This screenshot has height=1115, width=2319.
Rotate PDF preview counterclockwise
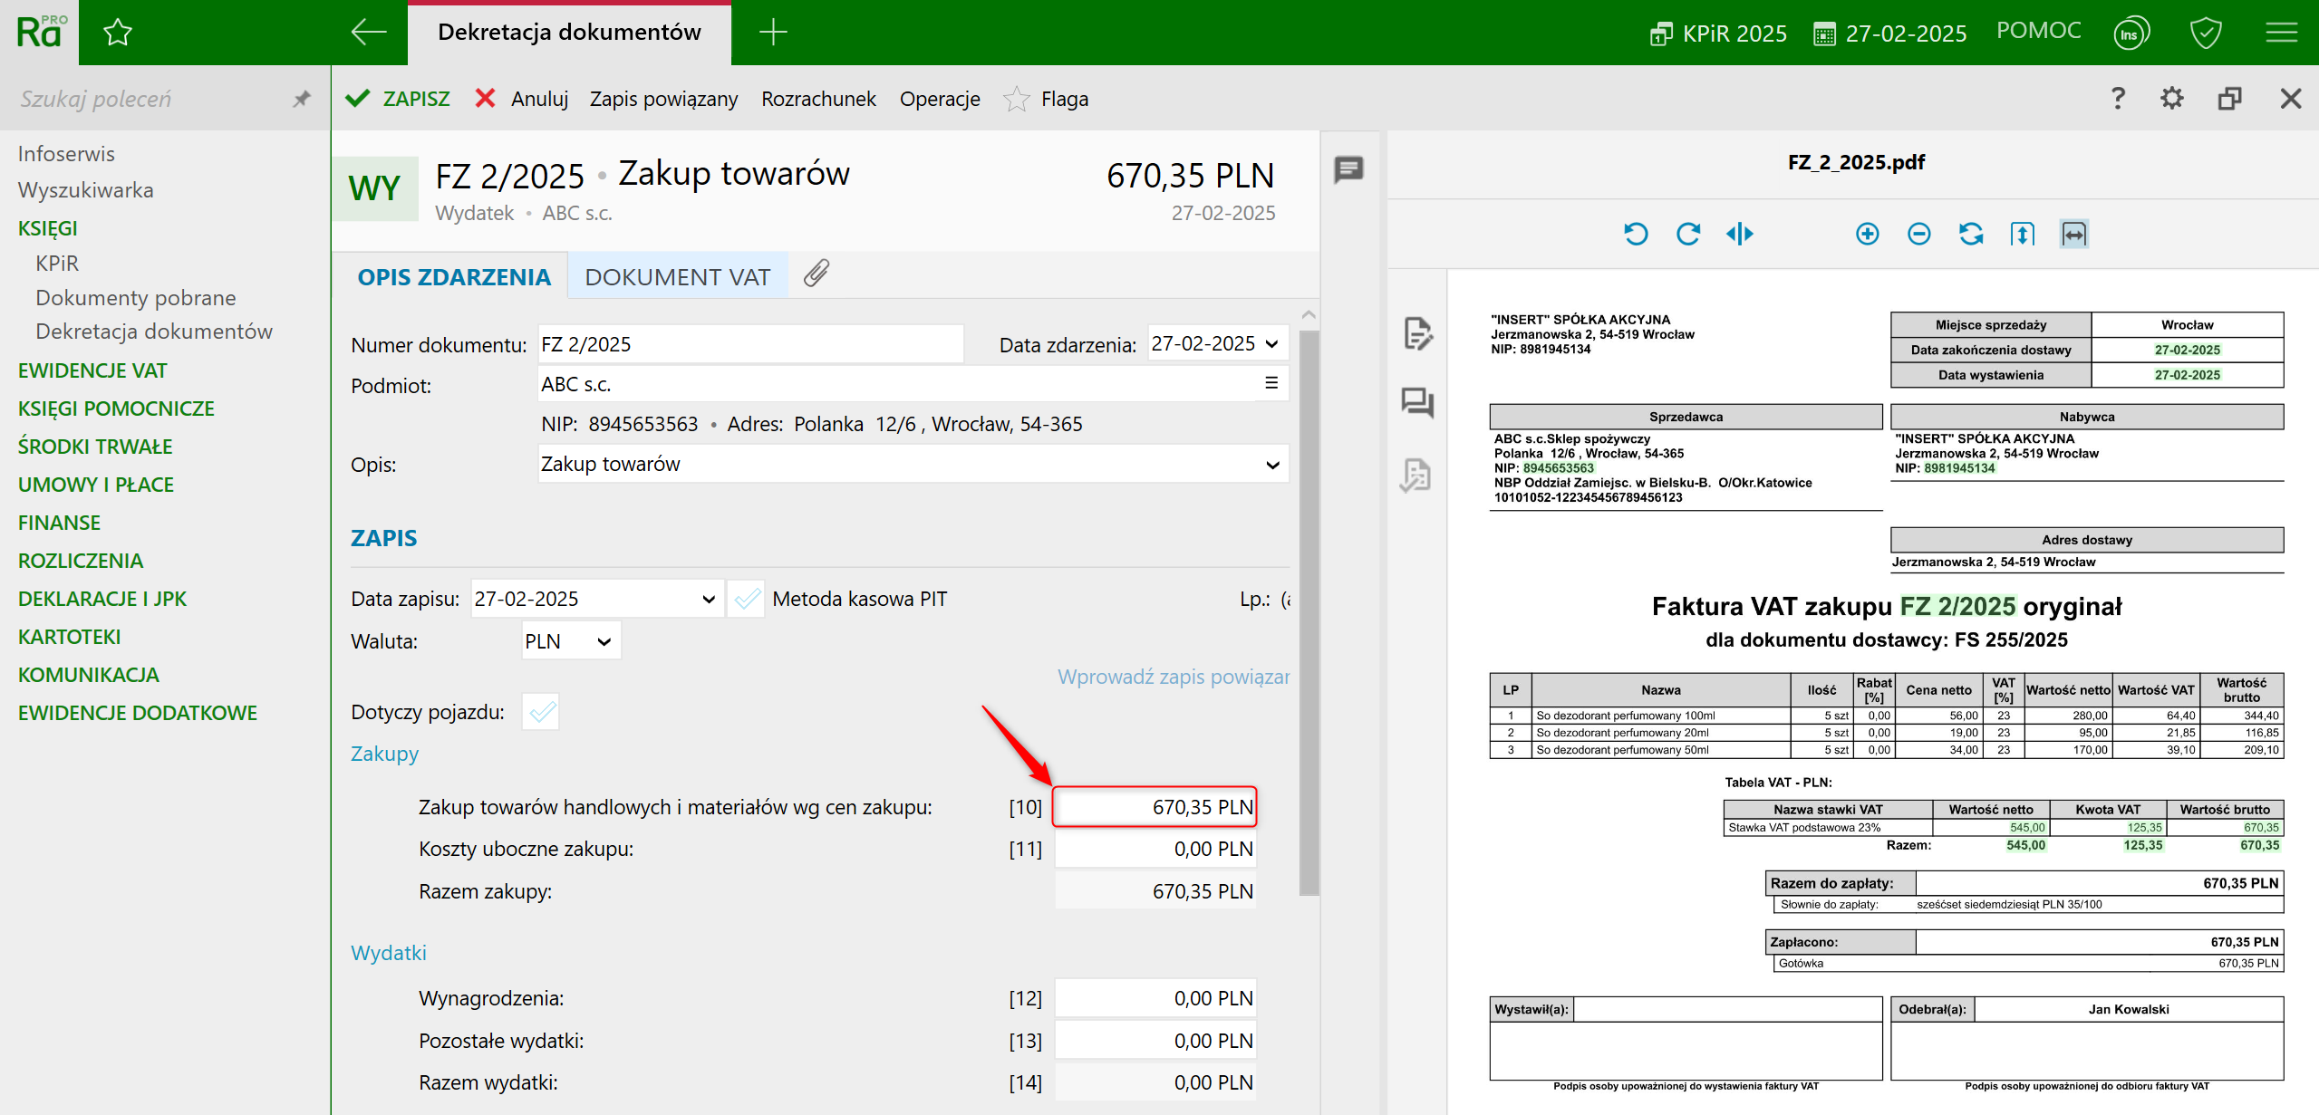(x=1635, y=235)
